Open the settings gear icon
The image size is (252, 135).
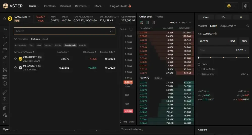click(x=245, y=6)
